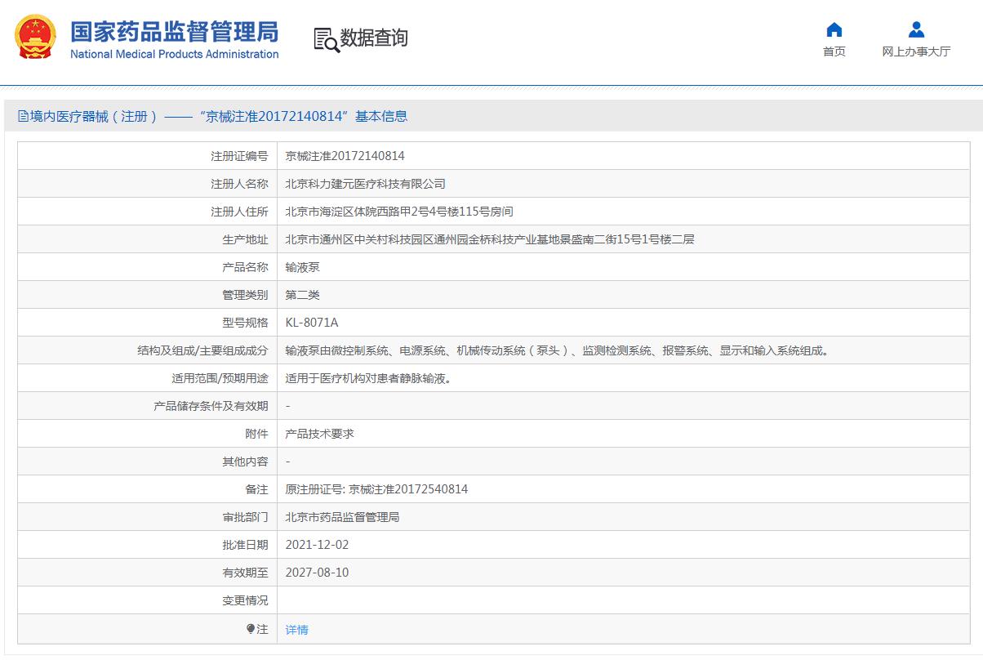This screenshot has width=983, height=660.
Task: Click the document icon before 境内医疗器械
Action: pos(23,117)
